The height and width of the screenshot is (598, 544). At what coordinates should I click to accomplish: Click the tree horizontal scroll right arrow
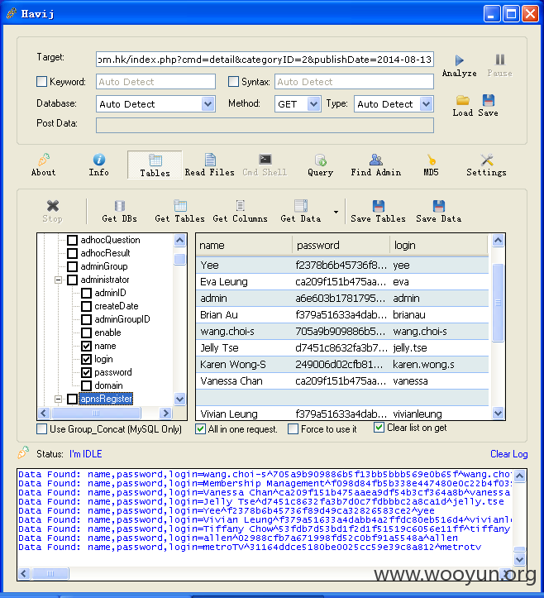[x=165, y=413]
